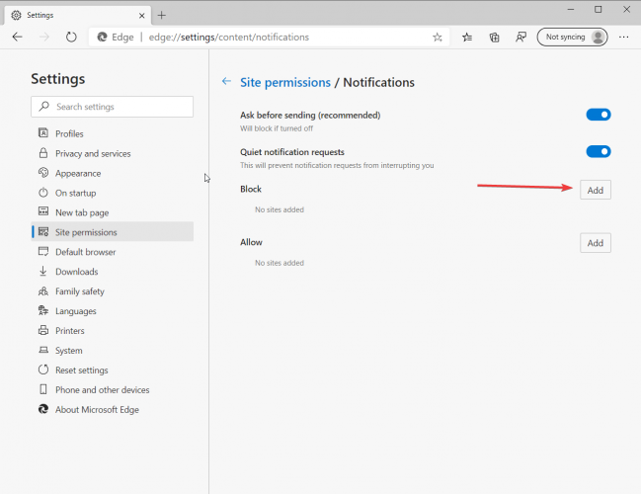Click the Appearance palette icon
This screenshot has height=494, width=641.
[x=42, y=173]
